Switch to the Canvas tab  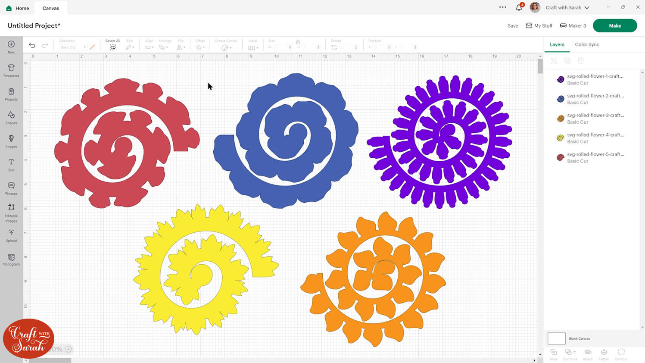tap(51, 8)
